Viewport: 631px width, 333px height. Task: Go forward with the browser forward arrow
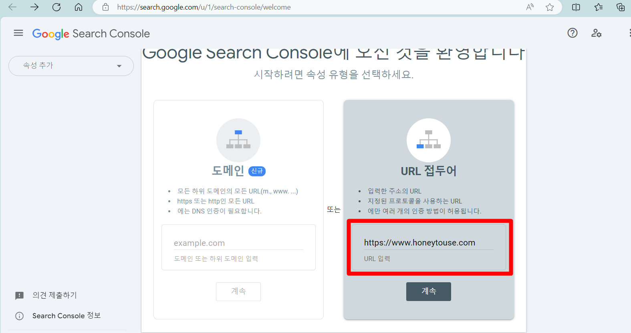(34, 7)
